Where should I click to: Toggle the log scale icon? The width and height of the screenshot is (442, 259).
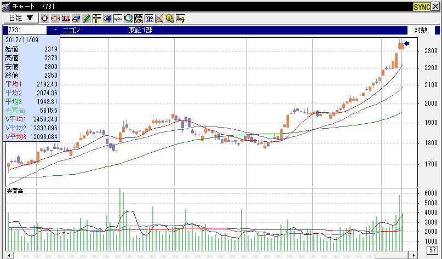(180, 18)
